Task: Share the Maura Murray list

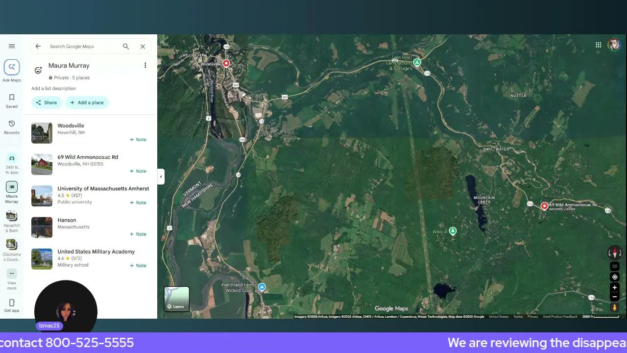Action: (47, 102)
